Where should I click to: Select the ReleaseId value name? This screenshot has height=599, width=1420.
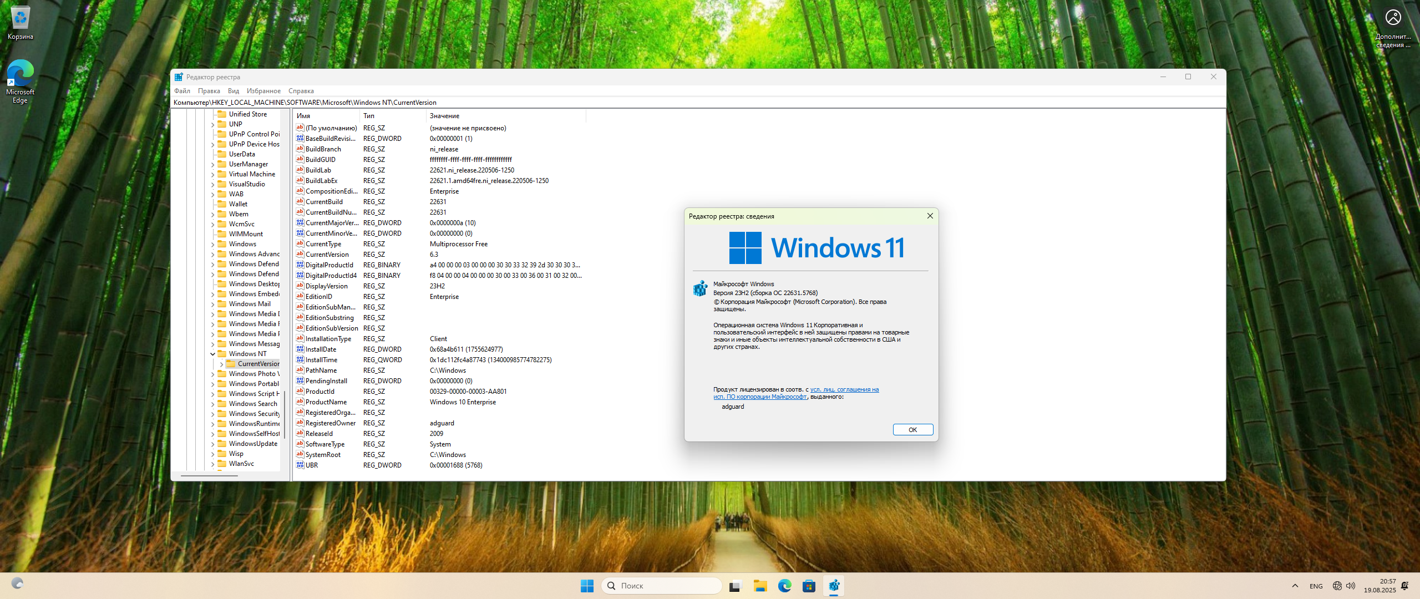[319, 433]
